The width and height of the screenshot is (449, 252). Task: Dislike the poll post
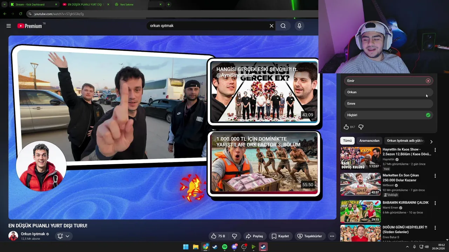[x=361, y=127]
